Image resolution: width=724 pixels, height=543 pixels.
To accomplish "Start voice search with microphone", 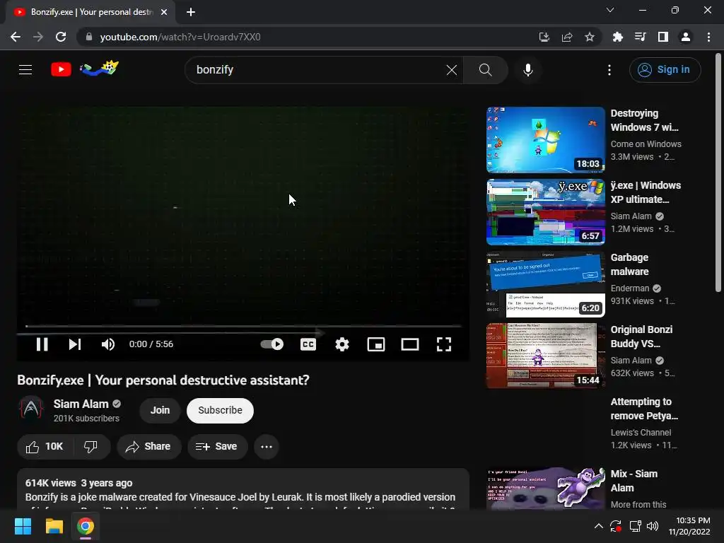I will point(528,70).
